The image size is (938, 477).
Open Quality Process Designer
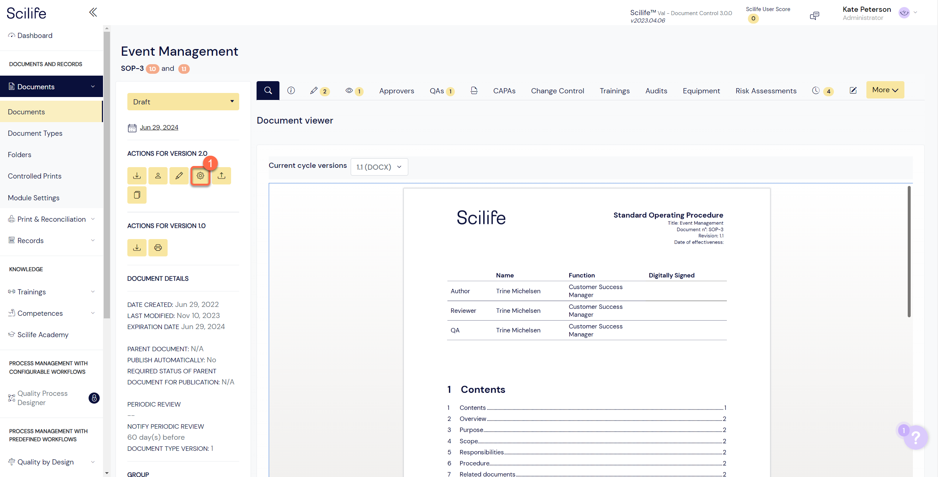pyautogui.click(x=42, y=398)
